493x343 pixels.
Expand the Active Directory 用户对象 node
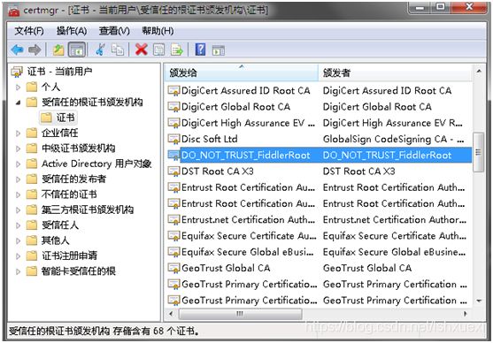19,164
